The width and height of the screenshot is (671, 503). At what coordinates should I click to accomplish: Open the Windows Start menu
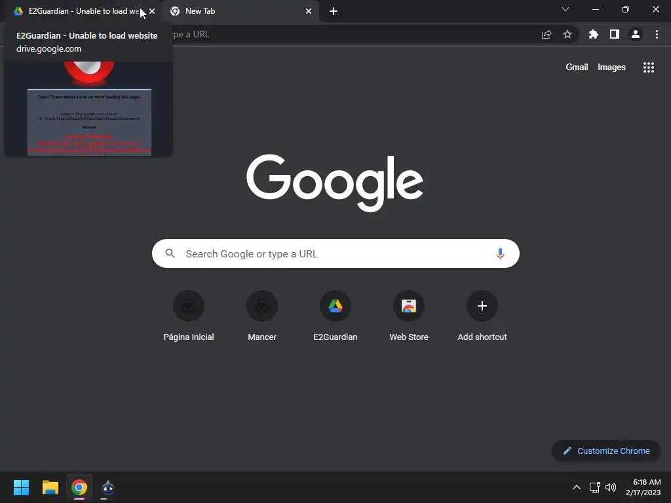(x=21, y=487)
